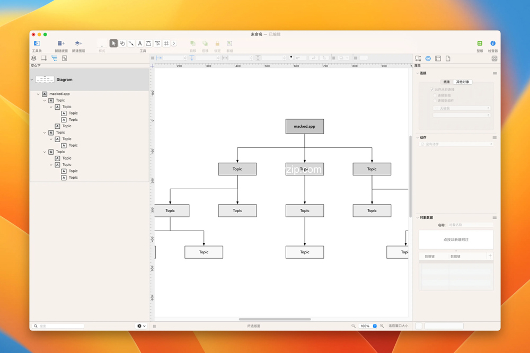Click the 前移 bring forward icon
Image resolution: width=530 pixels, height=353 pixels.
(193, 43)
